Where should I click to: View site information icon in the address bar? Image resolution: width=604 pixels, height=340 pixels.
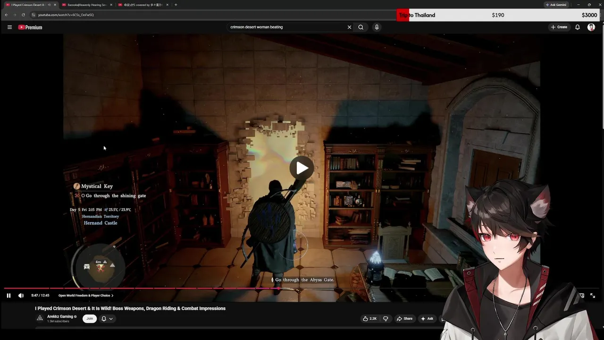34,15
